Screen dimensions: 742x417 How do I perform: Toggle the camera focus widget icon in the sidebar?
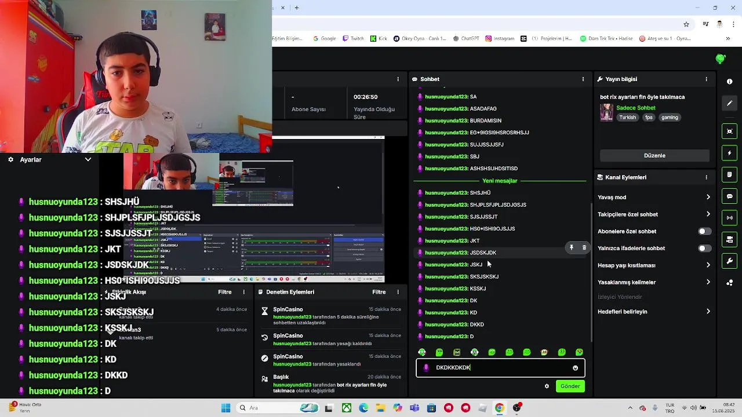(729, 131)
